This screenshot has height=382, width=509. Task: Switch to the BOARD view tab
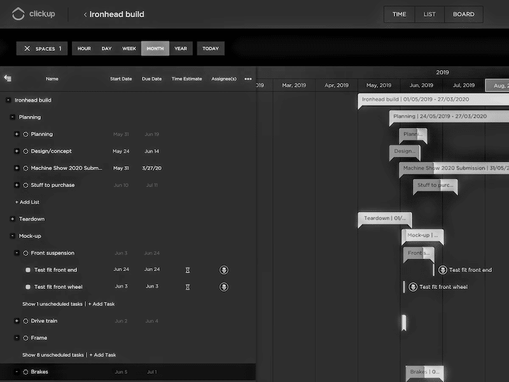(x=464, y=14)
